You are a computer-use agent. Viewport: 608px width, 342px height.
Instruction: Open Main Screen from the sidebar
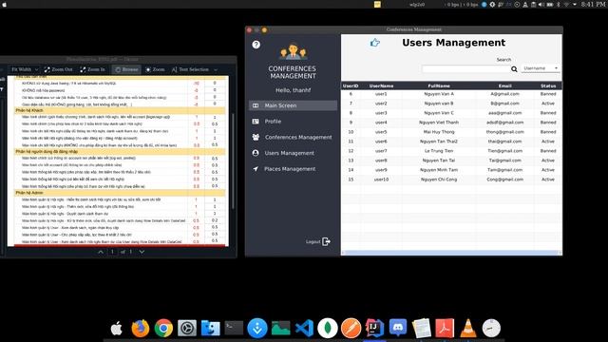pos(293,105)
